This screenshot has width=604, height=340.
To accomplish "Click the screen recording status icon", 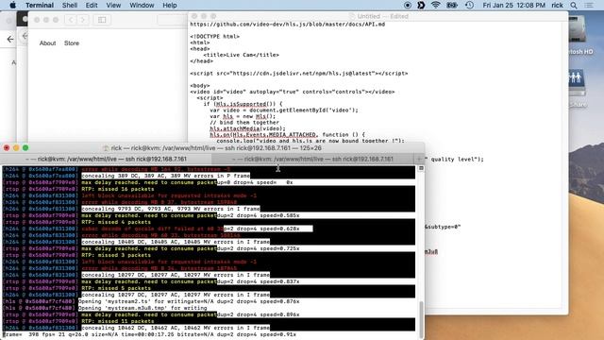I will click(x=408, y=5).
